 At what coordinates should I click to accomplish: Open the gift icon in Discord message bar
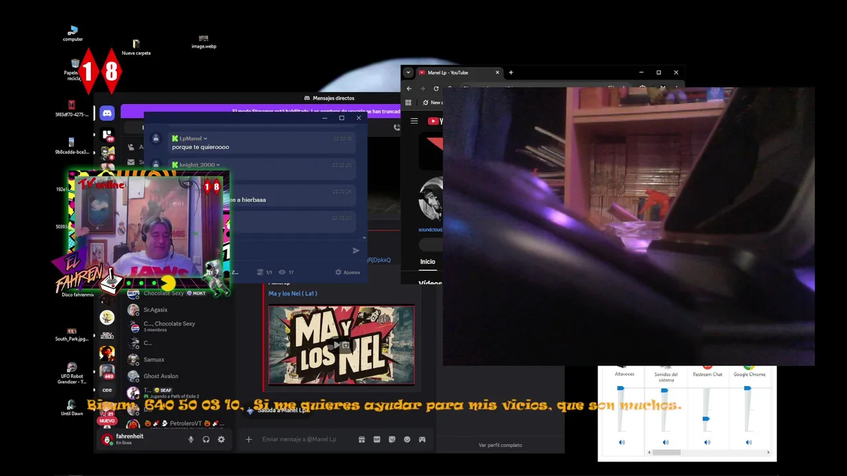[362, 439]
